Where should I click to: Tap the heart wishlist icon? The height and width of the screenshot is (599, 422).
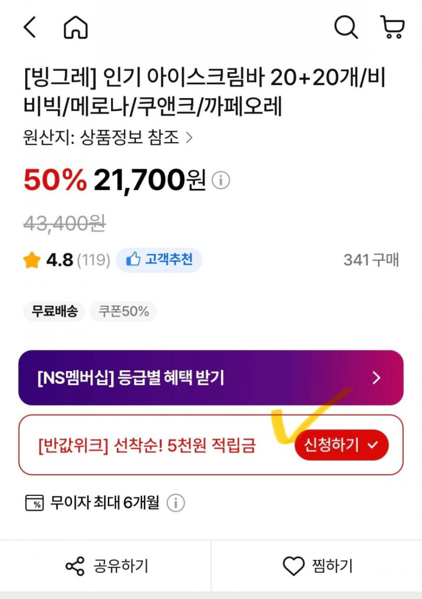(x=294, y=566)
